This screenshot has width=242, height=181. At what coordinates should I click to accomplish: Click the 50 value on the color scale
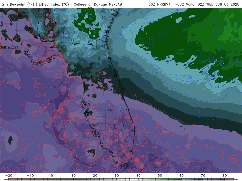(x=160, y=176)
